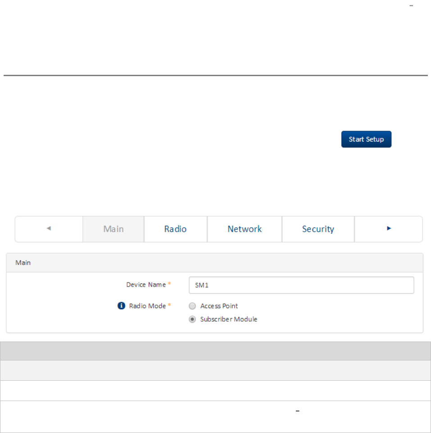
Task: Switch to the Radio tab
Action: coord(176,229)
